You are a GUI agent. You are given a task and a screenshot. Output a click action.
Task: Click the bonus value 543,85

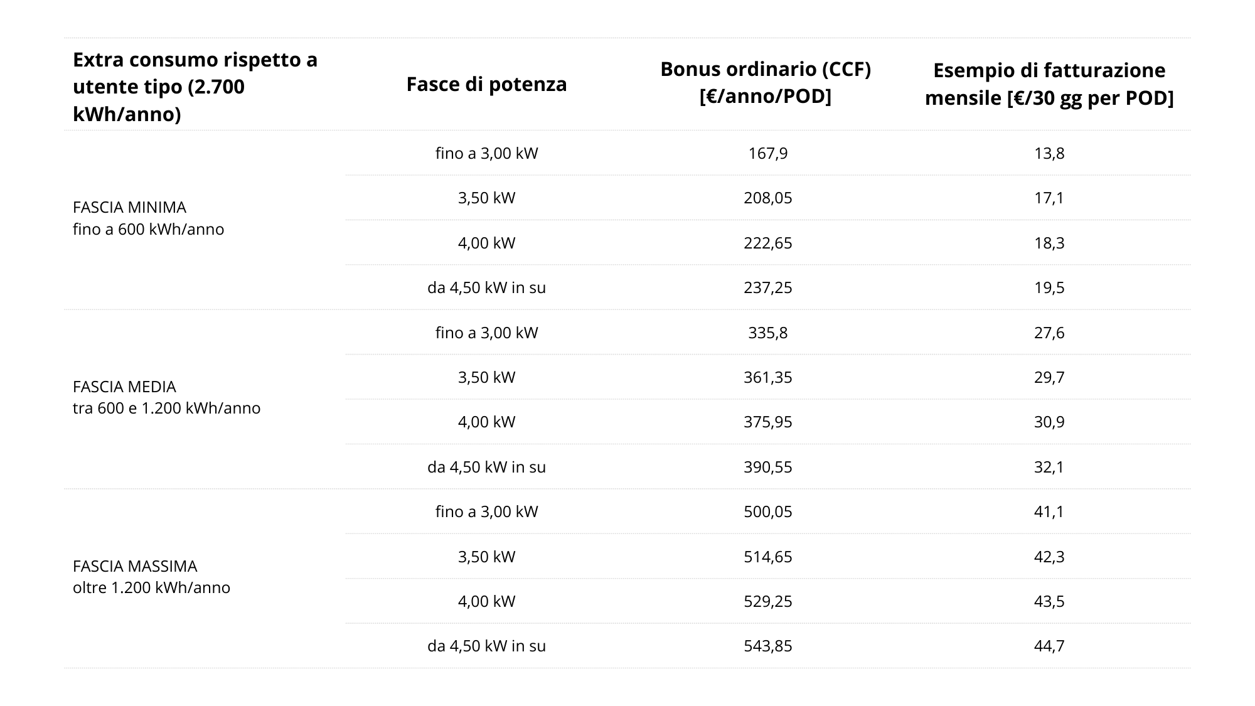point(767,646)
